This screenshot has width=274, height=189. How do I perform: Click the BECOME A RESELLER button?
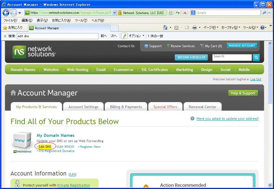[191, 57]
